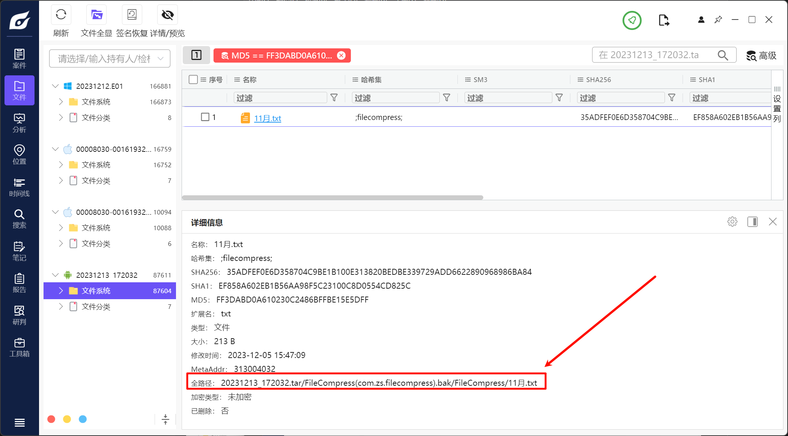Open the 时间线 timeline sidebar icon
788x436 pixels.
click(x=19, y=187)
